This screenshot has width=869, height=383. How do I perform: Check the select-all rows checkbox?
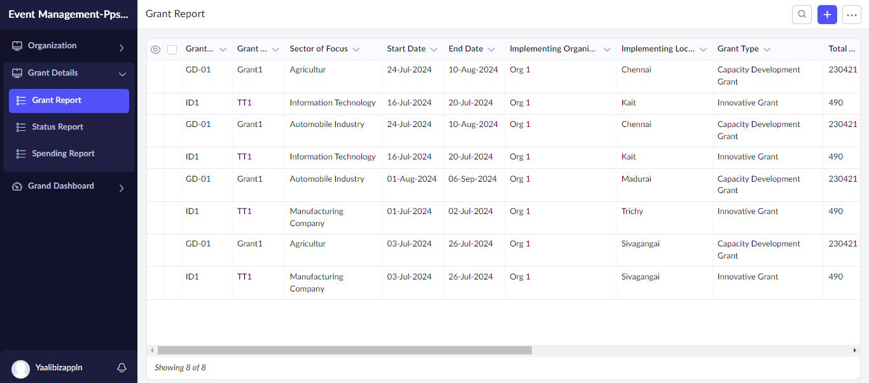172,50
